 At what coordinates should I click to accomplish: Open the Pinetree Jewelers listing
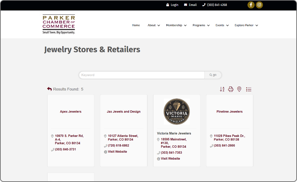[230, 111]
